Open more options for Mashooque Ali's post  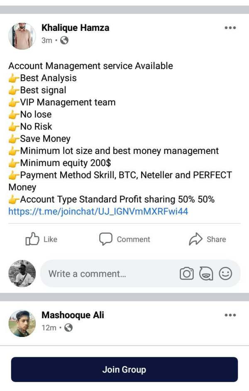pos(230,315)
